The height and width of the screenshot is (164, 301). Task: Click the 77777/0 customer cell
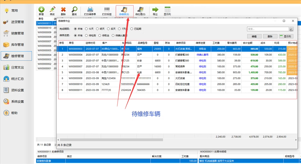[110, 90]
